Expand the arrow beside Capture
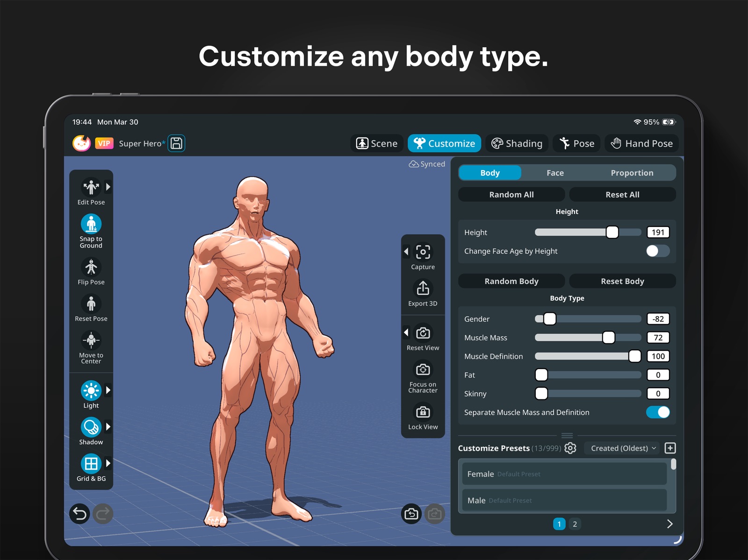This screenshot has height=560, width=748. (x=406, y=252)
